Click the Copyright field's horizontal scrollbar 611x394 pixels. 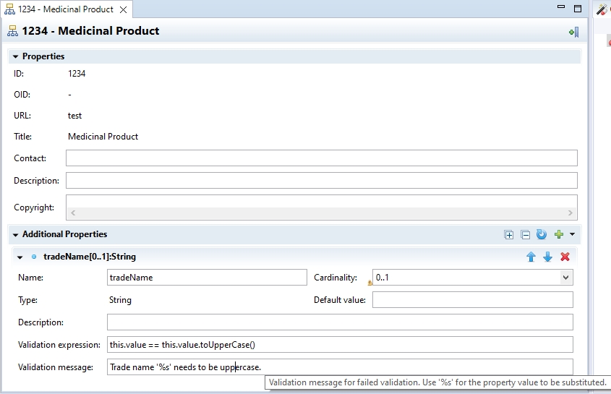click(321, 213)
